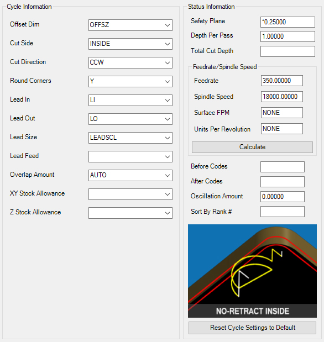
Task: Open the Offset Dim dropdown
Action: tap(130, 25)
